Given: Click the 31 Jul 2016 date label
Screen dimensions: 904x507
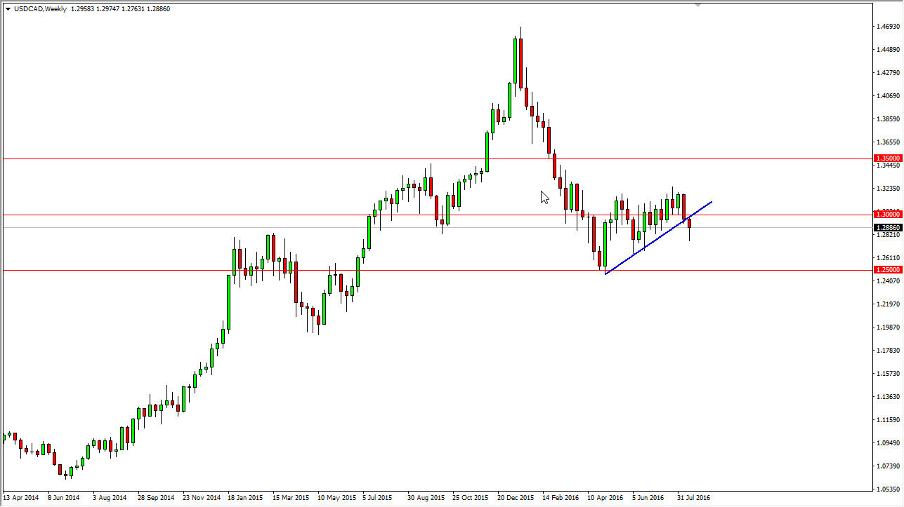Looking at the screenshot, I should coord(695,497).
